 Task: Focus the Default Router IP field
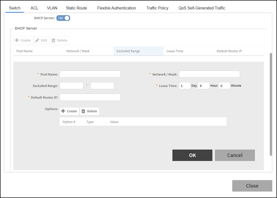(x=90, y=97)
